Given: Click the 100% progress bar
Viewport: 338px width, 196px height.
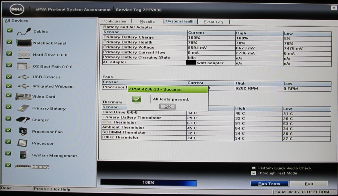Looking at the screenshot, I should tap(149, 182).
